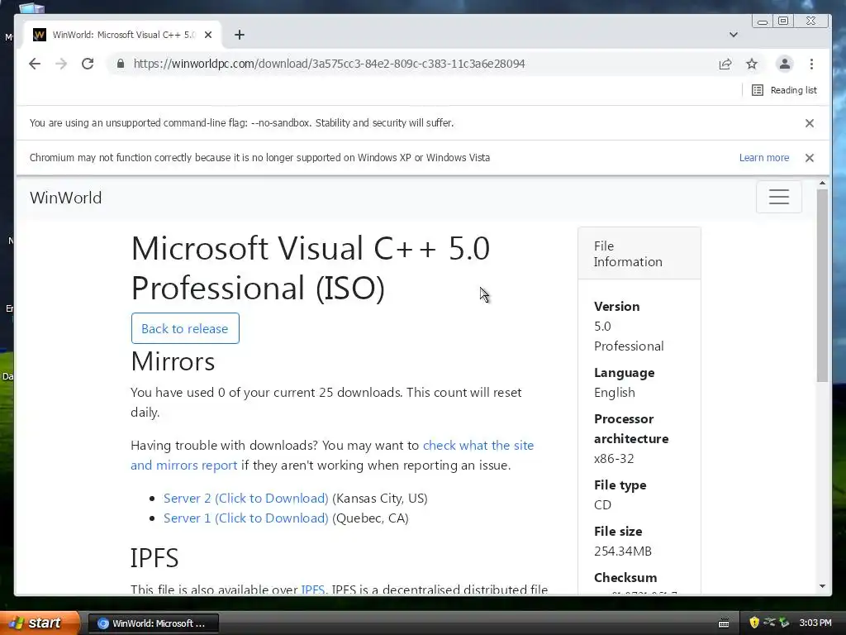
Task: Click the WinWorld favicon in the tab
Action: pos(40,35)
